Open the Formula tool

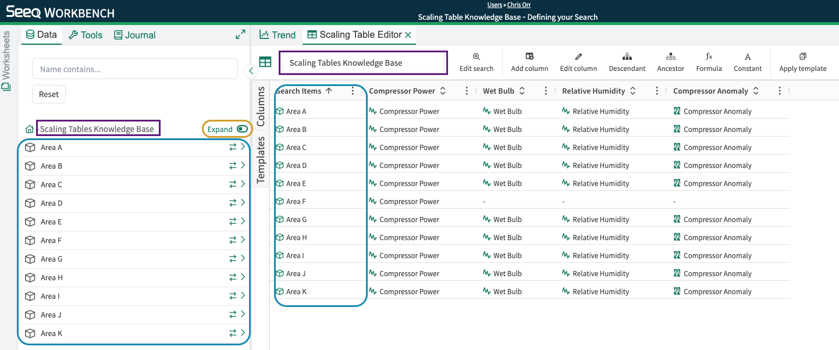(709, 57)
